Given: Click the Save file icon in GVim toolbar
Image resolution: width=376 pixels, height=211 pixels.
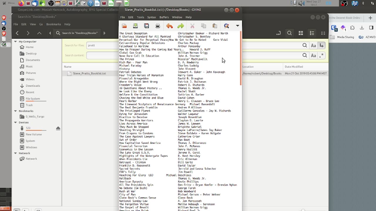Looking at the screenshot, I should 135,26.
